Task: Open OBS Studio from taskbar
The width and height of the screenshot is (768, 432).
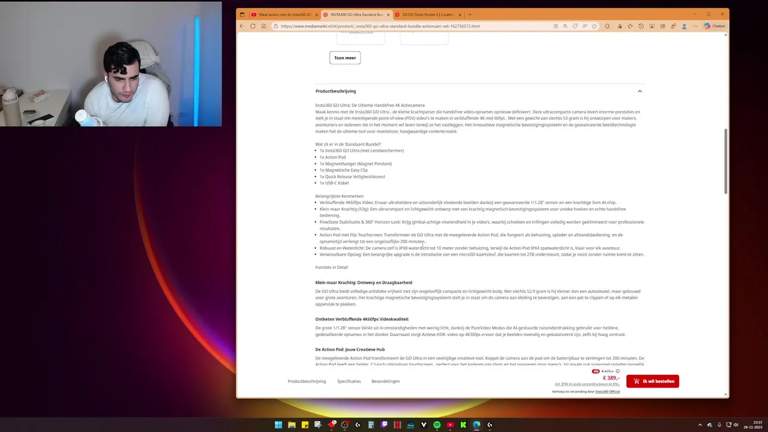Action: (344, 425)
